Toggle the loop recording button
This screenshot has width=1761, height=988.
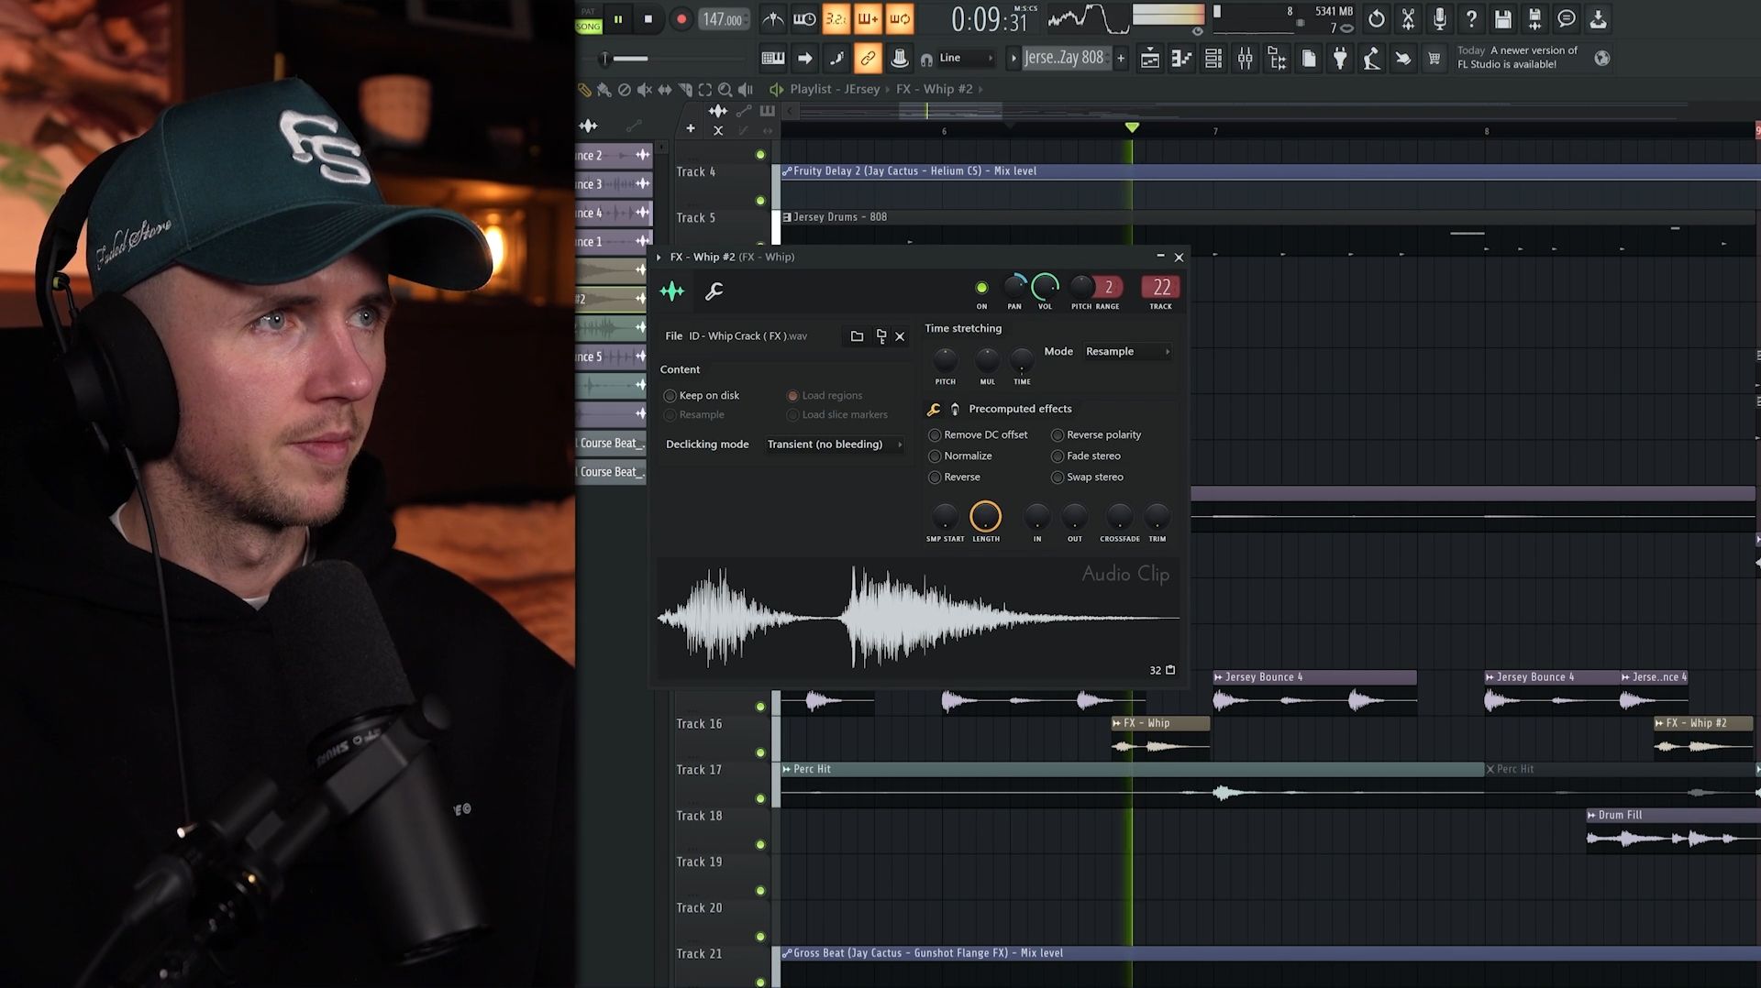click(900, 19)
